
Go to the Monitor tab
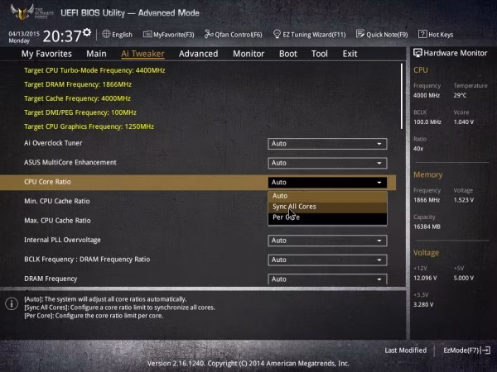click(248, 54)
